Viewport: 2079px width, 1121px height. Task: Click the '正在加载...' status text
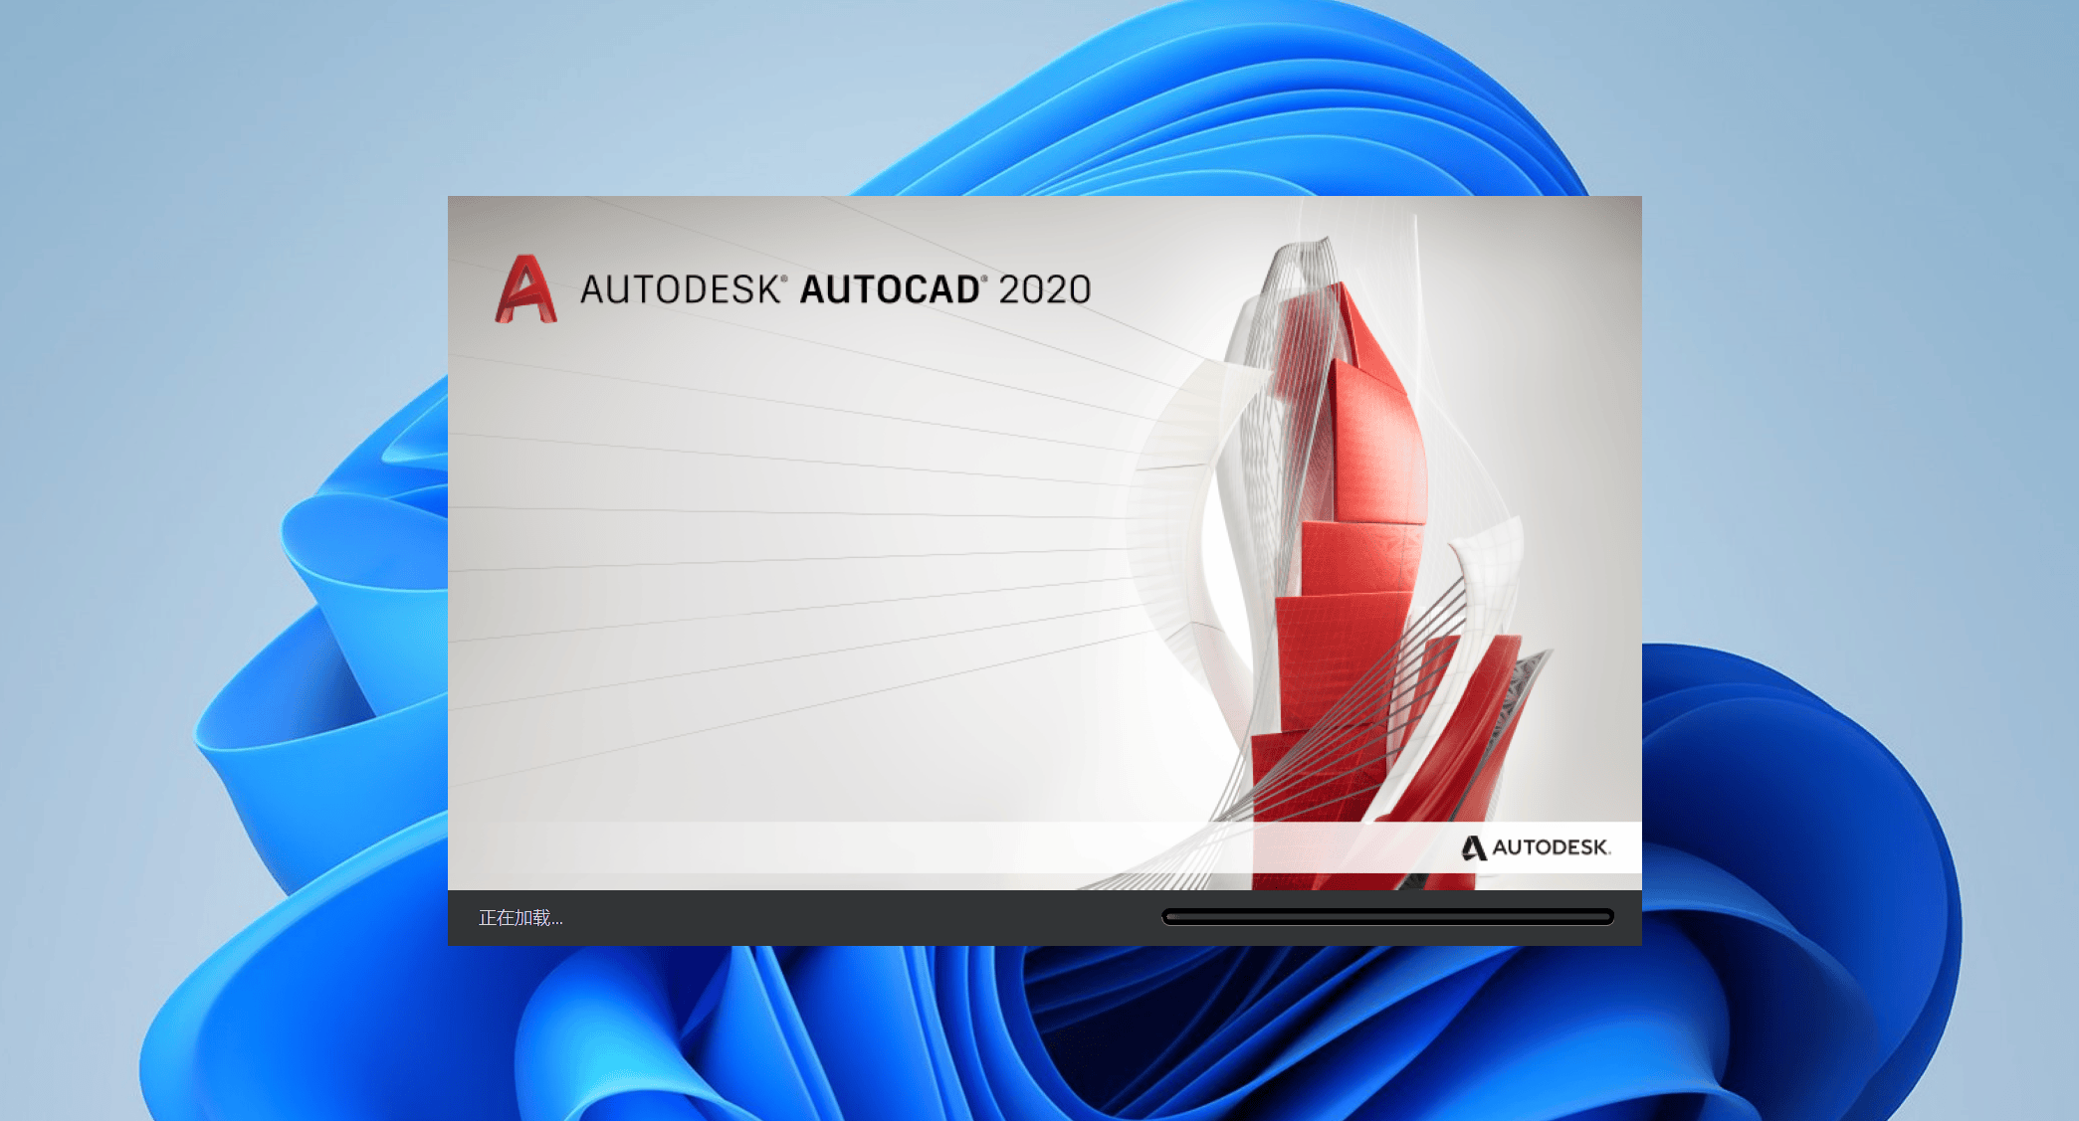(x=520, y=918)
